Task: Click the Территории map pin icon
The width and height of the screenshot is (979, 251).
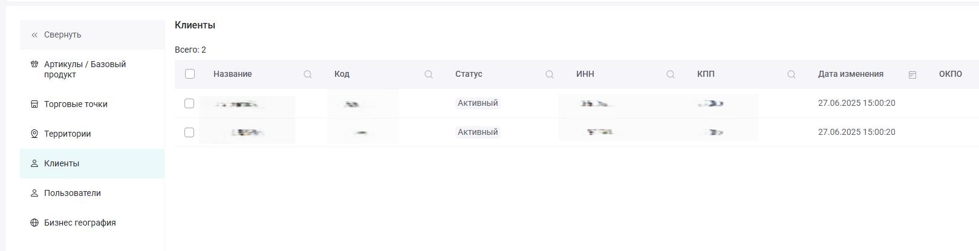Action: pos(34,134)
